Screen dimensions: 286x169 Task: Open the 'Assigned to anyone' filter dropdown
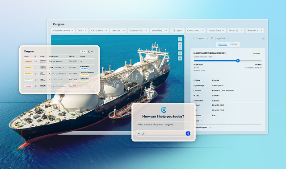[63, 31]
